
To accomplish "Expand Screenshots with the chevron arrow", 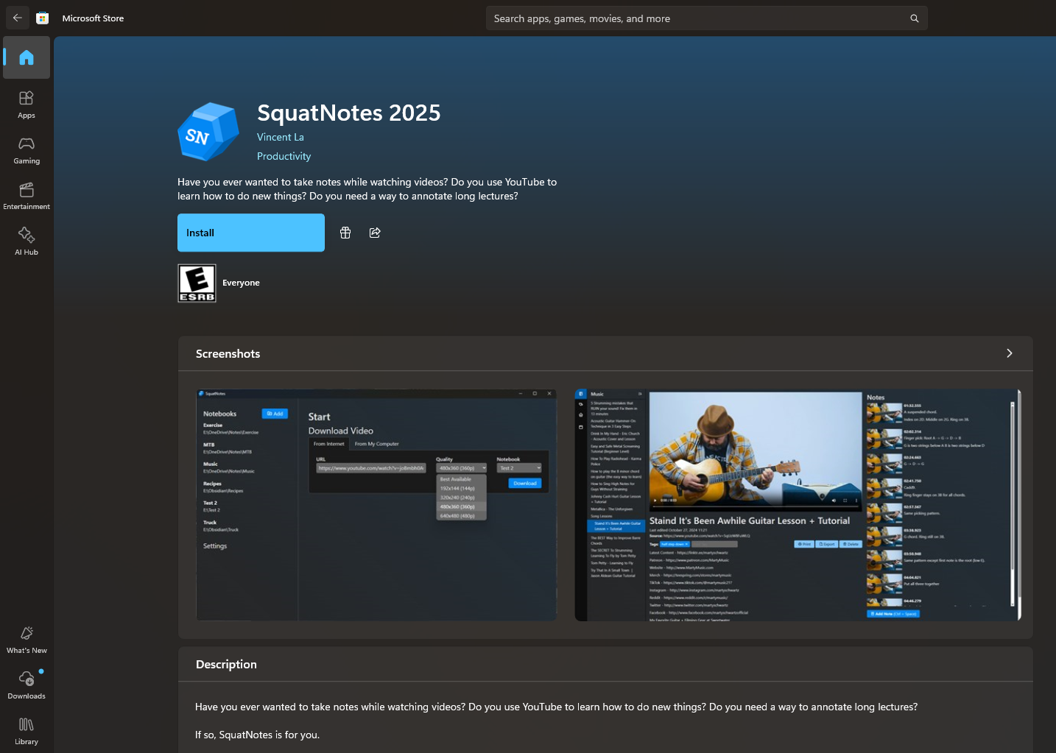I will (x=1009, y=353).
